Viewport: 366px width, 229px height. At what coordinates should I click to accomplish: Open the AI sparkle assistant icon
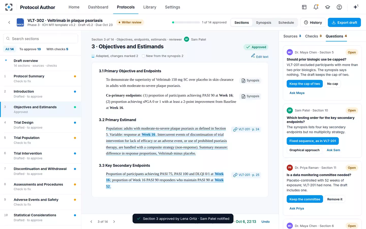click(x=356, y=7)
